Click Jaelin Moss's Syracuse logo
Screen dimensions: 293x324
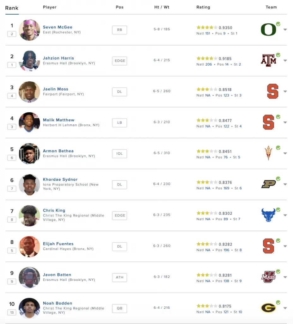(x=272, y=91)
